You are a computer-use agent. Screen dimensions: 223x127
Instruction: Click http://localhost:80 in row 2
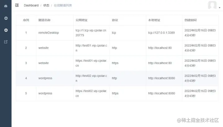point(160,48)
